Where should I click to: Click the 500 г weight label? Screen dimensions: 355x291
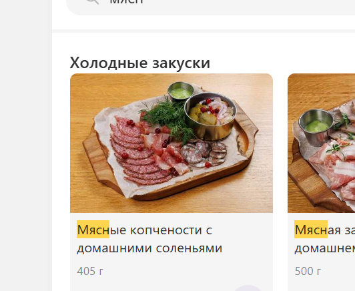pyautogui.click(x=308, y=271)
